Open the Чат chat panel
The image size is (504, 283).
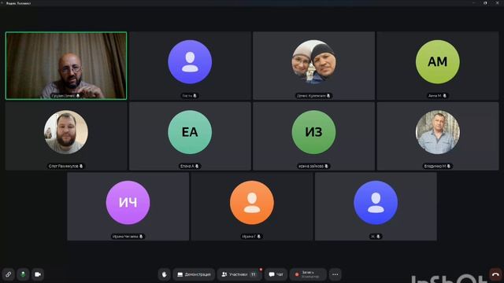pos(276,274)
